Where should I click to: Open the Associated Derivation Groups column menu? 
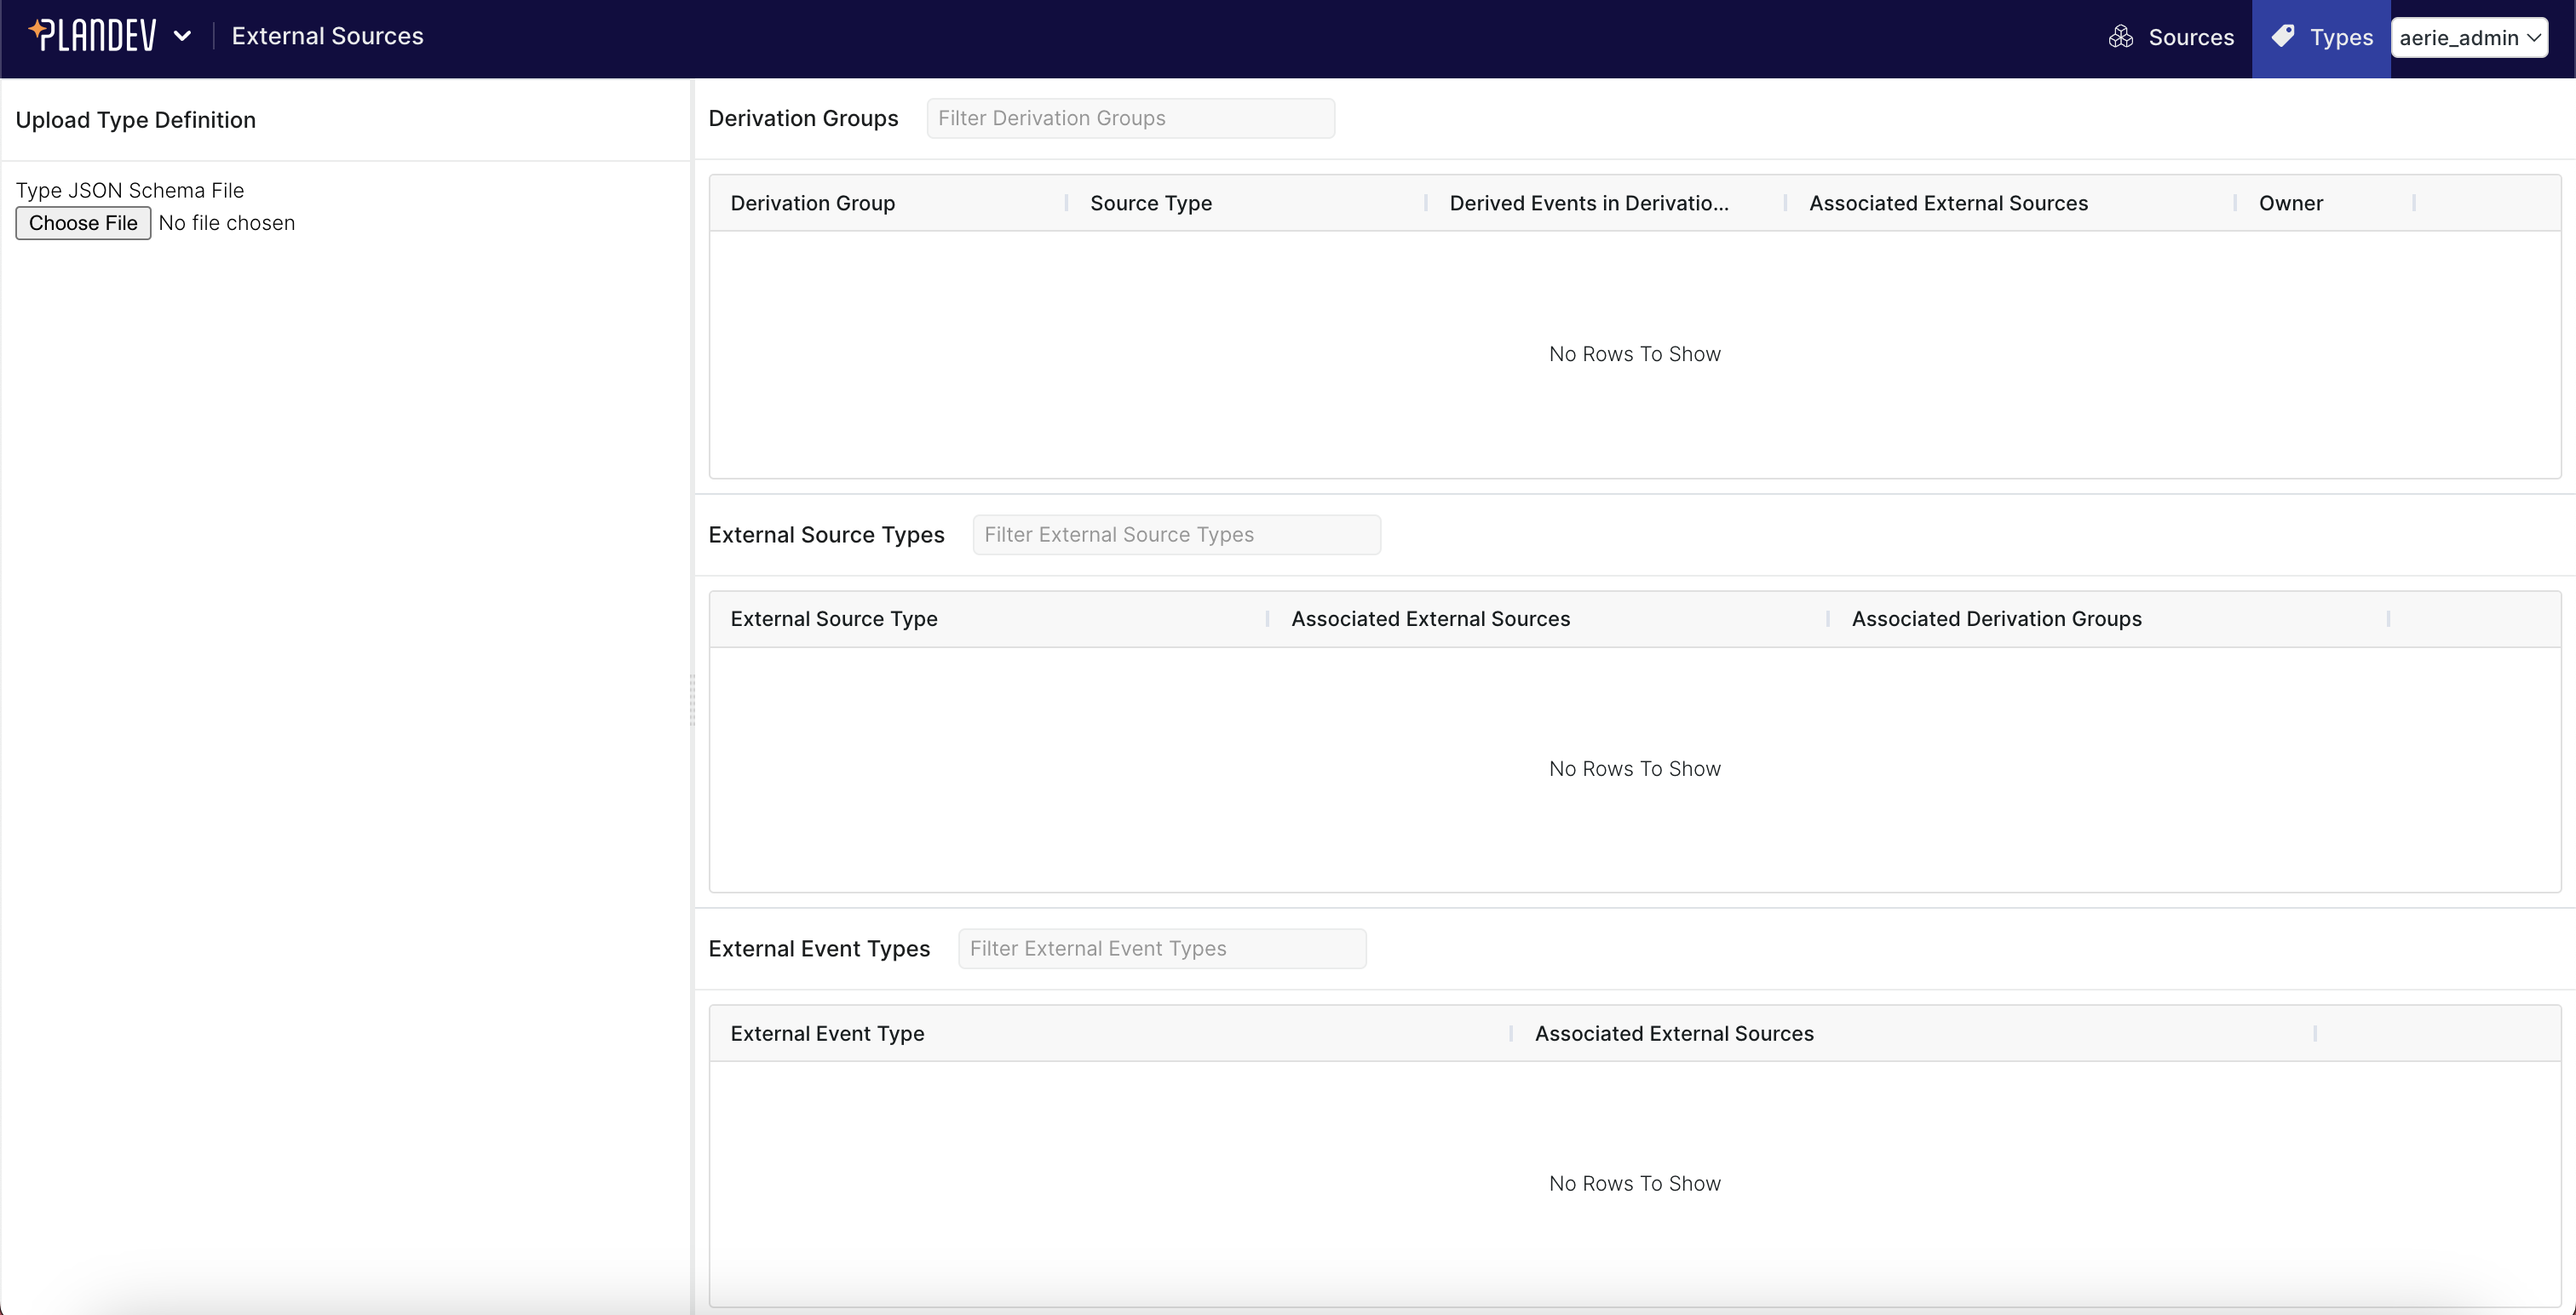pos(2388,618)
